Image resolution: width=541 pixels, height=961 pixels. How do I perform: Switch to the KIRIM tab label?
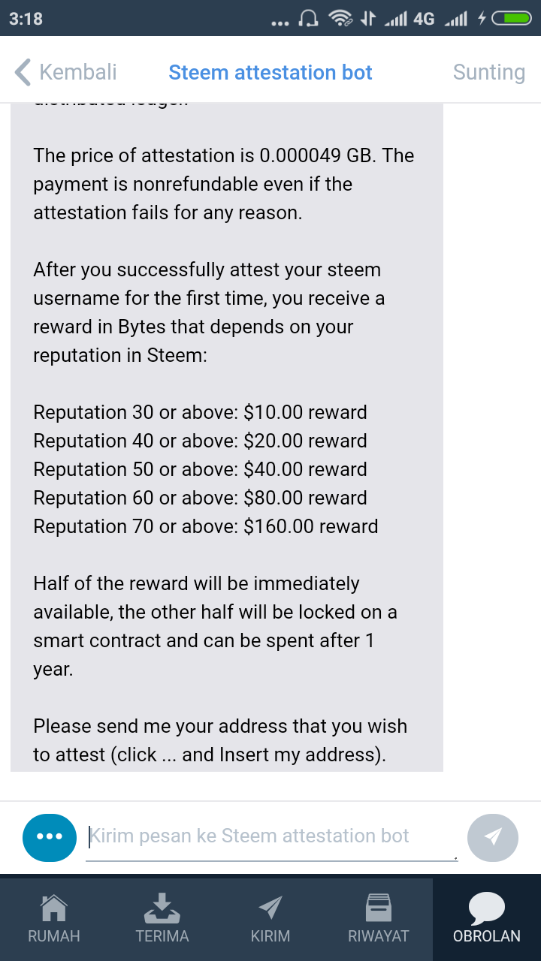(x=270, y=936)
